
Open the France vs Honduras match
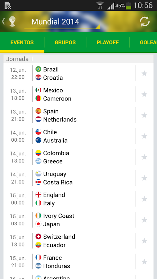78,262
